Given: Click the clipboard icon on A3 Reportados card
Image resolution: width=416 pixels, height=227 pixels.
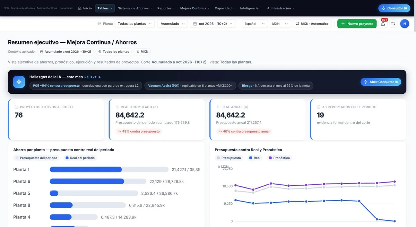Looking at the screenshot, I should [x=319, y=107].
